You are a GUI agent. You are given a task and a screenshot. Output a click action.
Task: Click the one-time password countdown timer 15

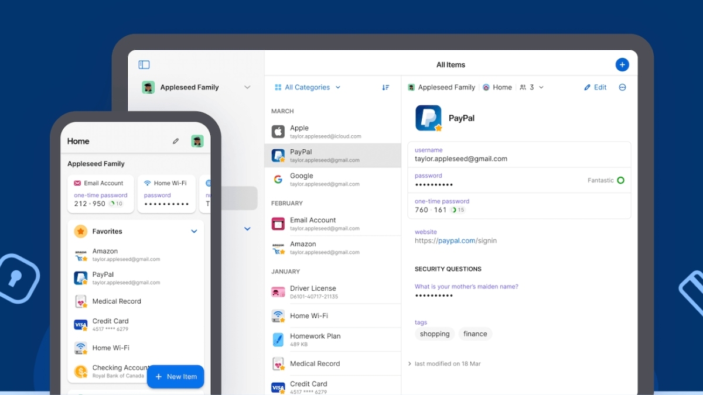pos(458,210)
